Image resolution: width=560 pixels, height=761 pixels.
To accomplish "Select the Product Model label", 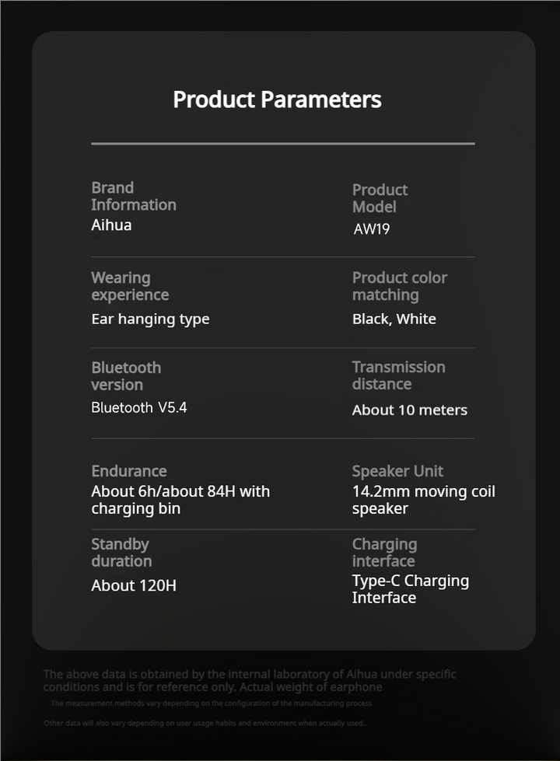I will [x=380, y=198].
